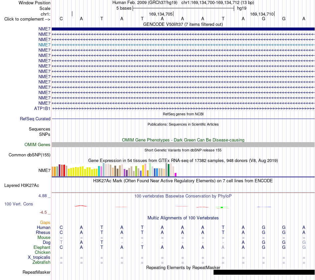
Task: Click the OMIM Gene Phenotypes green title
Action: click(x=183, y=140)
